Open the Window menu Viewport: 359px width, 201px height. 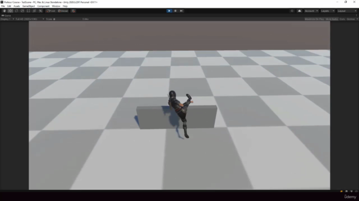[x=56, y=6]
